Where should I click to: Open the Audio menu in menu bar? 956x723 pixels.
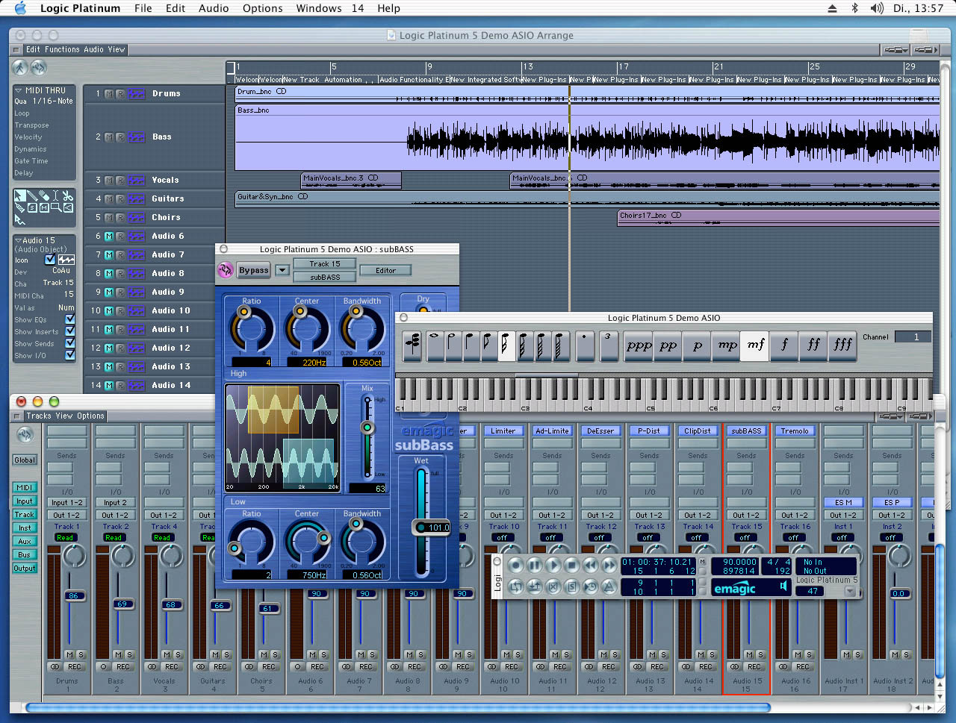coord(214,8)
